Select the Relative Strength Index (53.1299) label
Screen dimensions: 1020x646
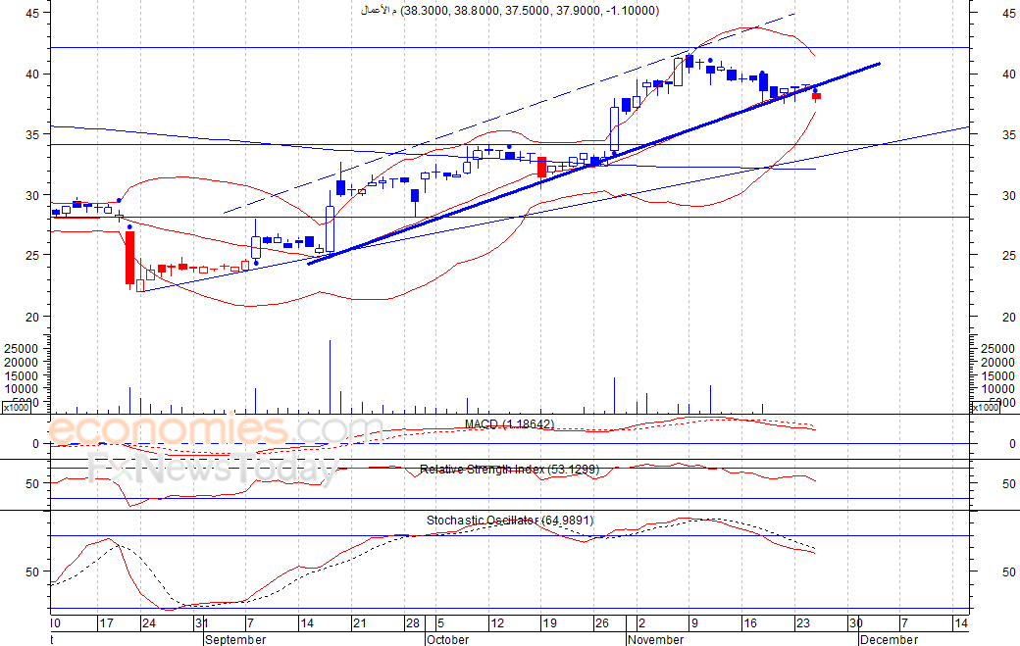pos(509,470)
